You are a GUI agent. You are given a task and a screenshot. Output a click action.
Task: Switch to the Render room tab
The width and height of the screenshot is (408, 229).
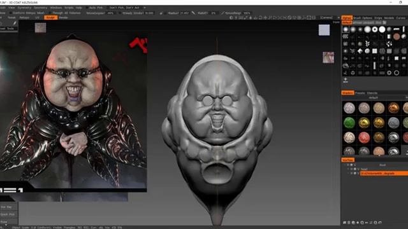[64, 18]
